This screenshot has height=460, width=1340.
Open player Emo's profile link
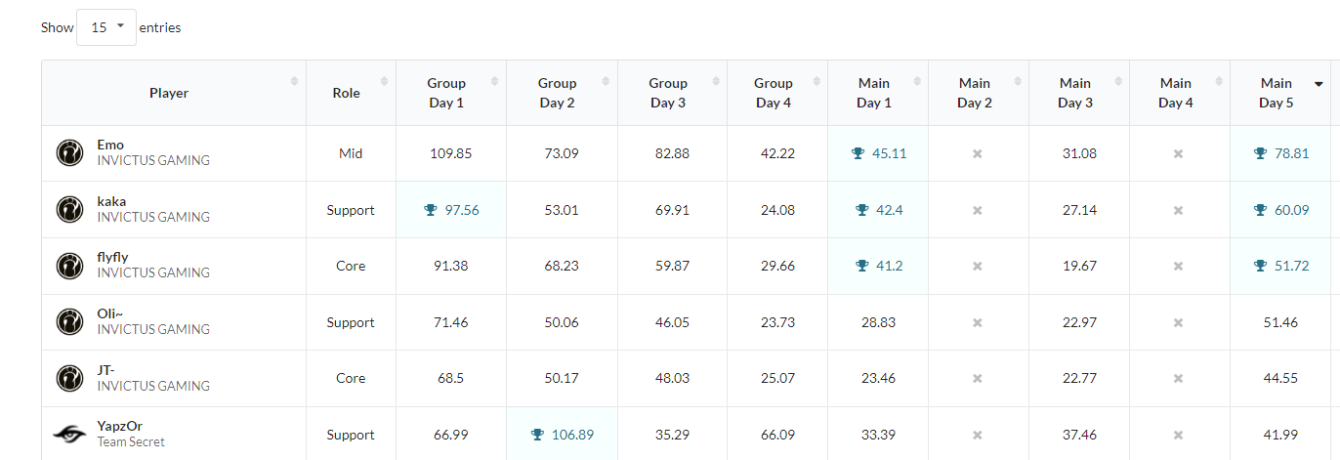click(x=110, y=146)
